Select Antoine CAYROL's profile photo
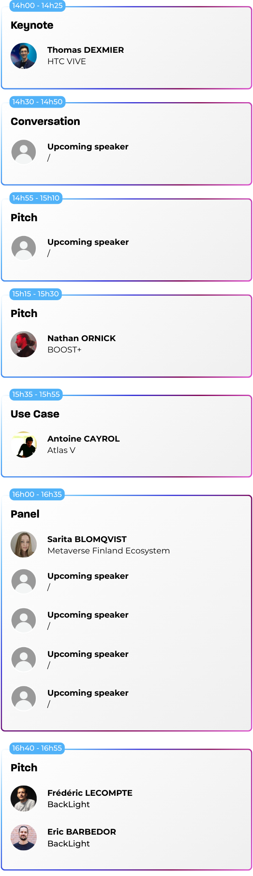The image size is (253, 876). (x=24, y=445)
